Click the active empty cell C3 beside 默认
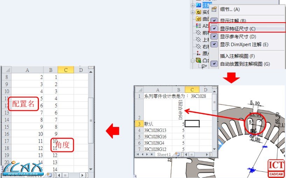The image size is (286, 178). tap(192, 123)
